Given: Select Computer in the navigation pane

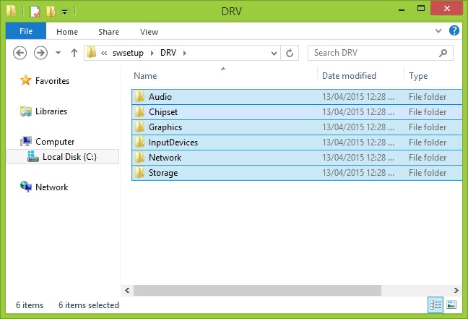Looking at the screenshot, I should pyautogui.click(x=55, y=142).
